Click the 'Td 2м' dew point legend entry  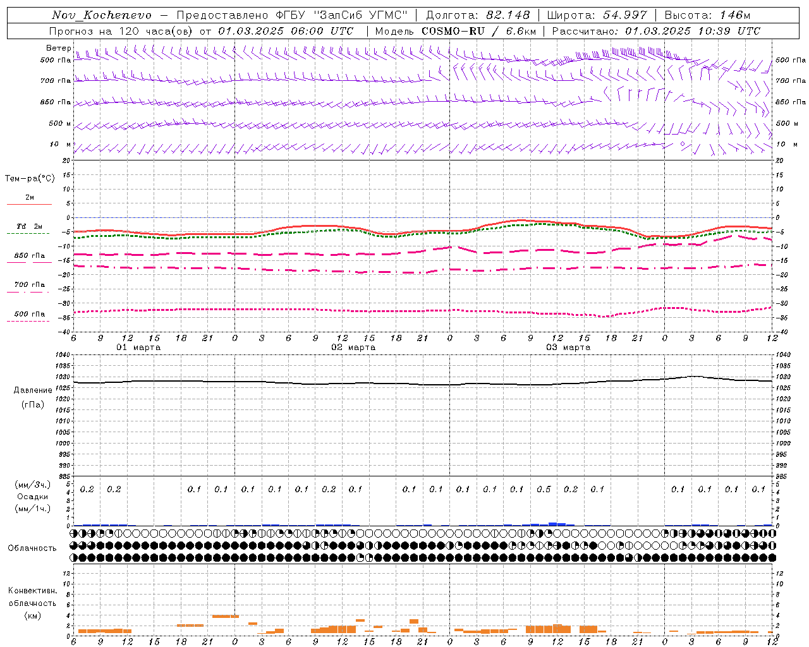click(x=29, y=226)
